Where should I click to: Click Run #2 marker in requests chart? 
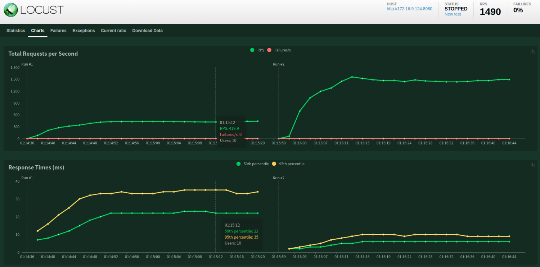(279, 64)
